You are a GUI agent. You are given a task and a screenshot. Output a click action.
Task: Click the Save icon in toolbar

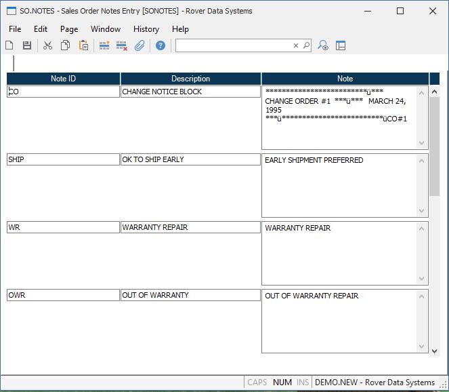coord(27,45)
